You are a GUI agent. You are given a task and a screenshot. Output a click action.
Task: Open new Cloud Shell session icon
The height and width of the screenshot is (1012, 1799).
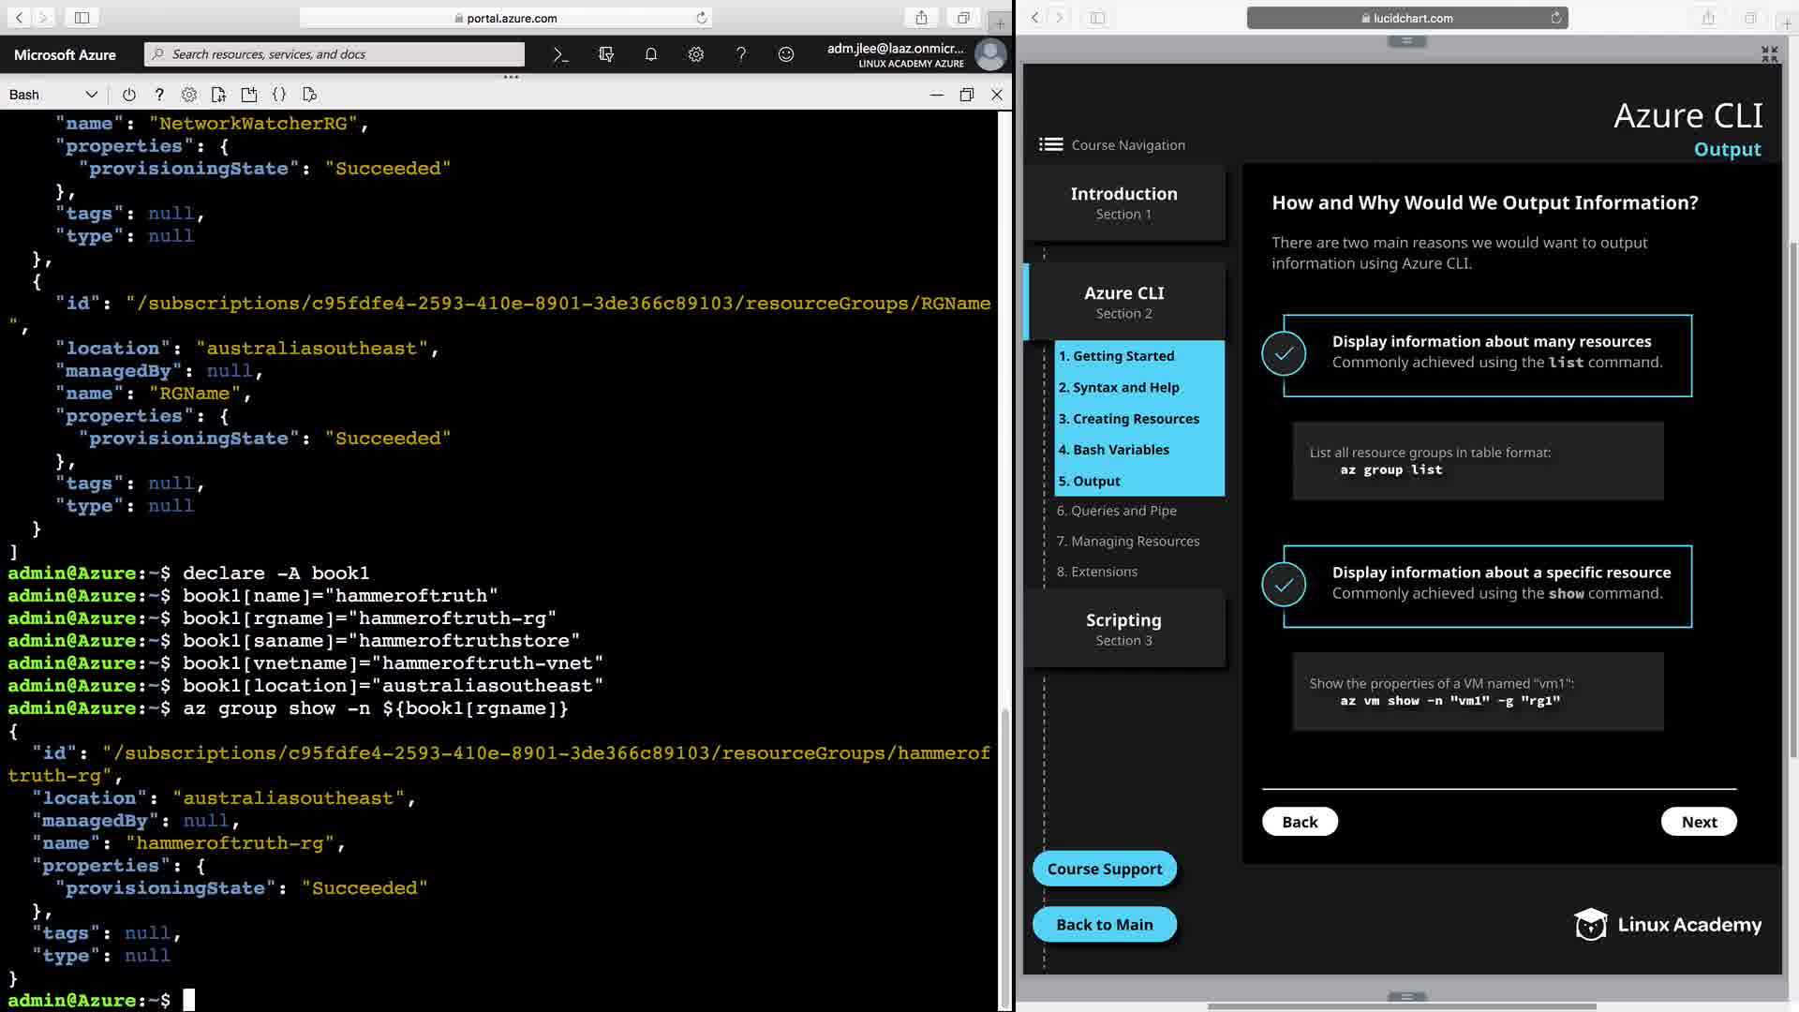tap(248, 95)
